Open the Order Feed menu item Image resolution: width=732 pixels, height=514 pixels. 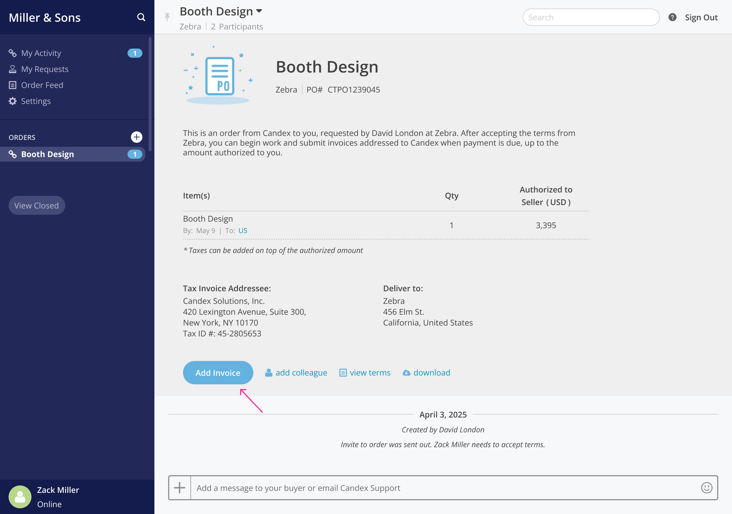pos(42,85)
